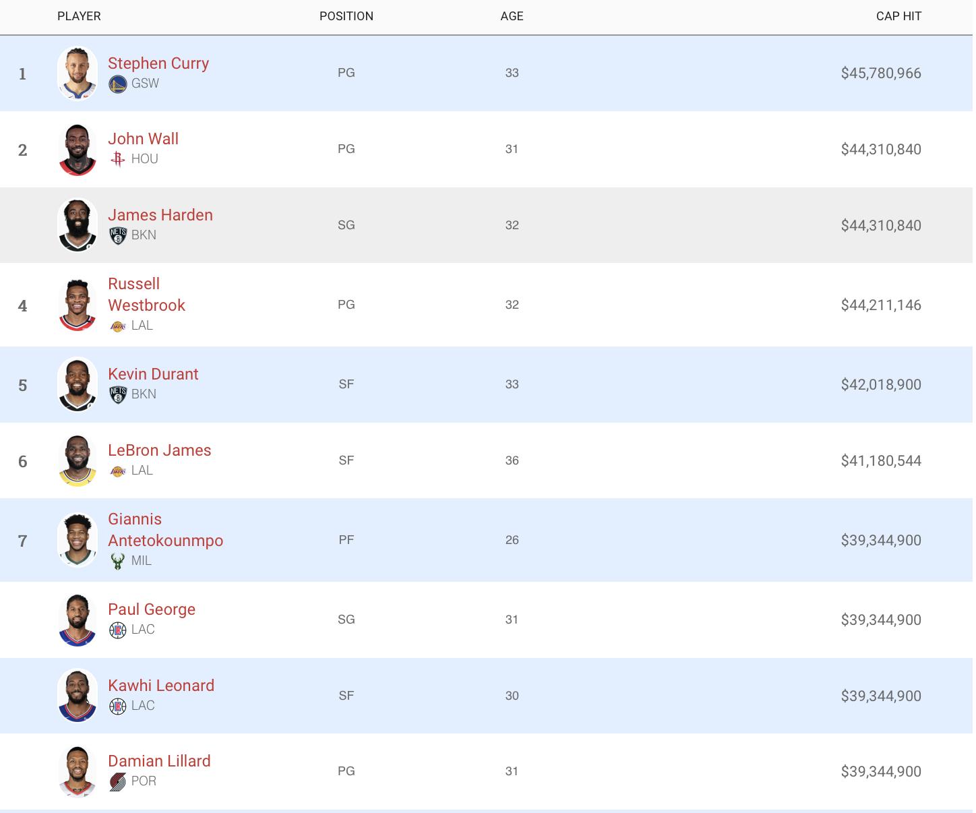The width and height of the screenshot is (976, 813).
Task: Click the Golden State Warriors team logo
Action: (x=117, y=84)
